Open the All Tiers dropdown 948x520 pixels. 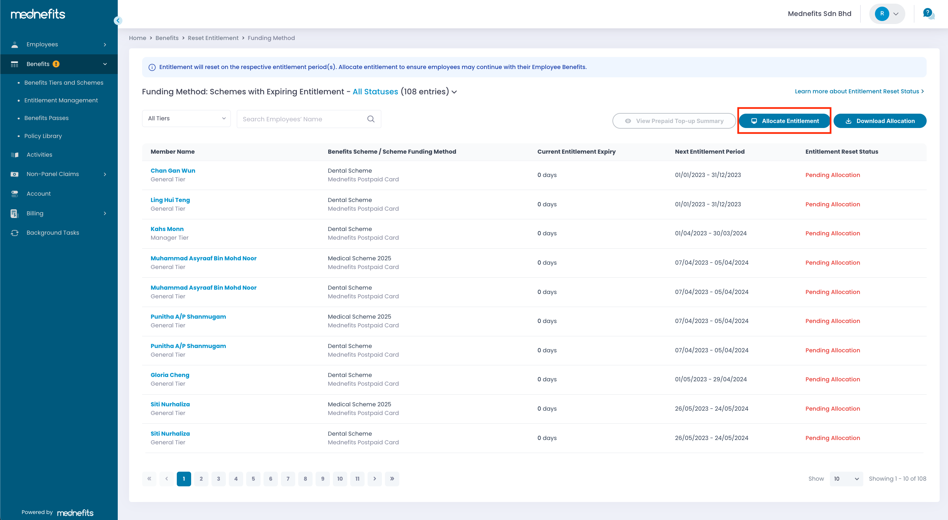[x=186, y=118]
